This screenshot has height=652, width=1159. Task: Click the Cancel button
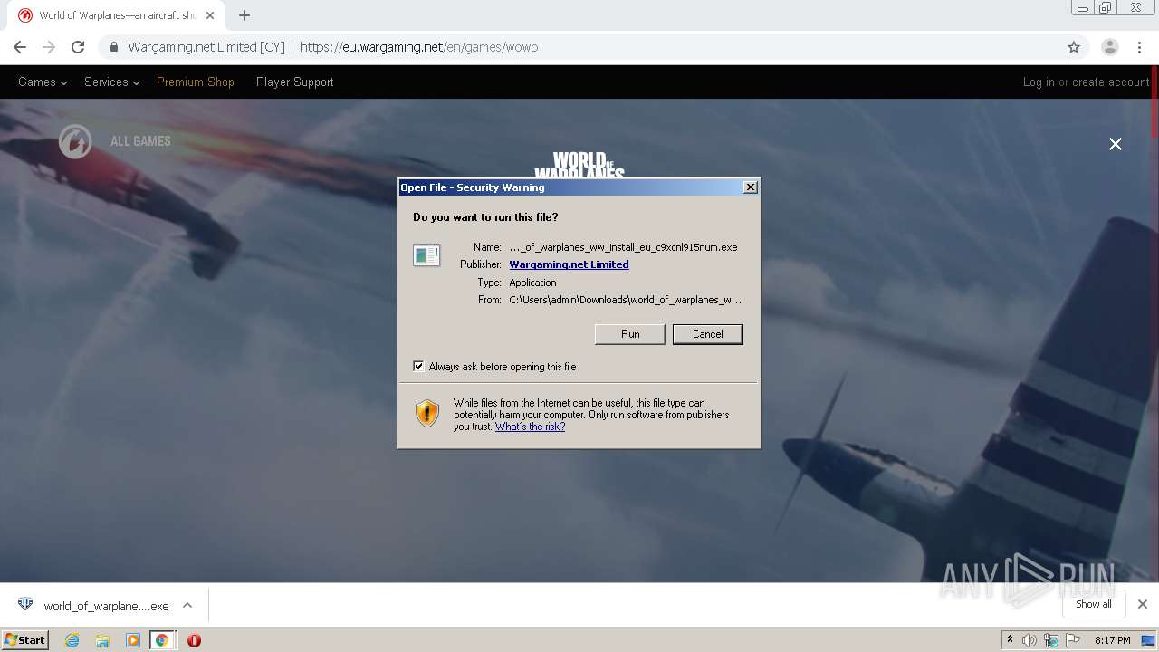coord(707,334)
